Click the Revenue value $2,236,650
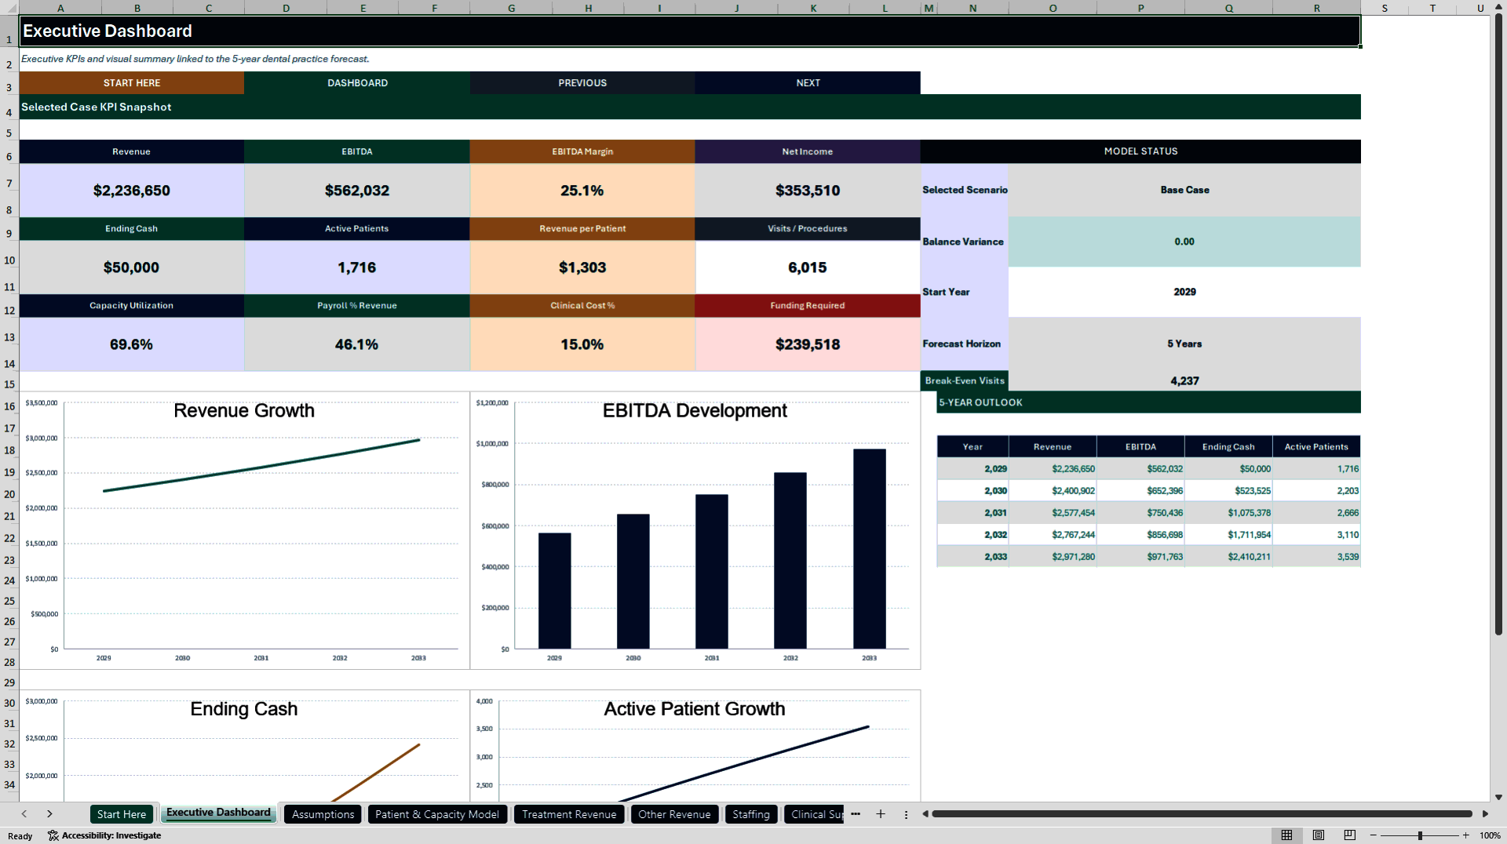 132,191
